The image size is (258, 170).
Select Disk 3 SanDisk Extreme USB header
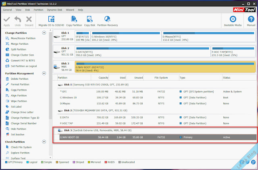[157, 131]
